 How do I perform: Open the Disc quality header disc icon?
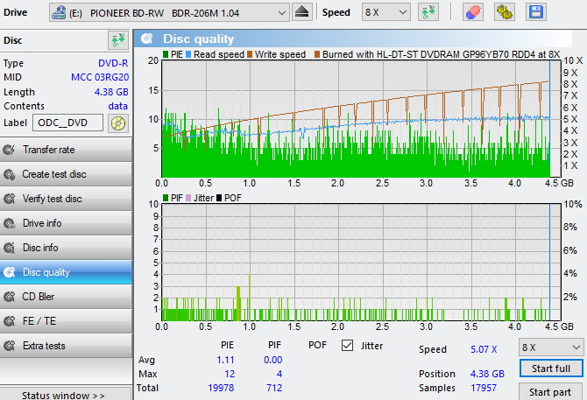pyautogui.click(x=147, y=39)
